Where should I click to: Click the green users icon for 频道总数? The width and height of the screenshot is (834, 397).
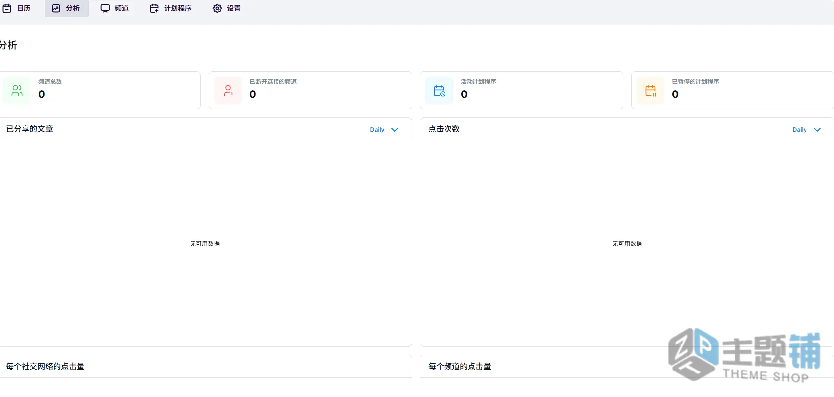pos(17,90)
